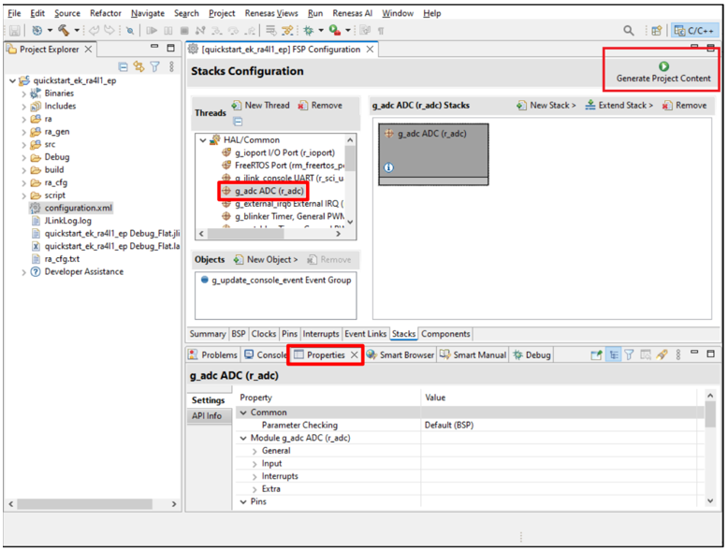Expand the General property group
This screenshot has height=550, width=728.
(x=255, y=451)
